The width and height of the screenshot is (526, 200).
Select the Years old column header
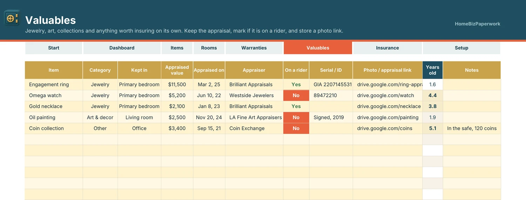point(432,70)
